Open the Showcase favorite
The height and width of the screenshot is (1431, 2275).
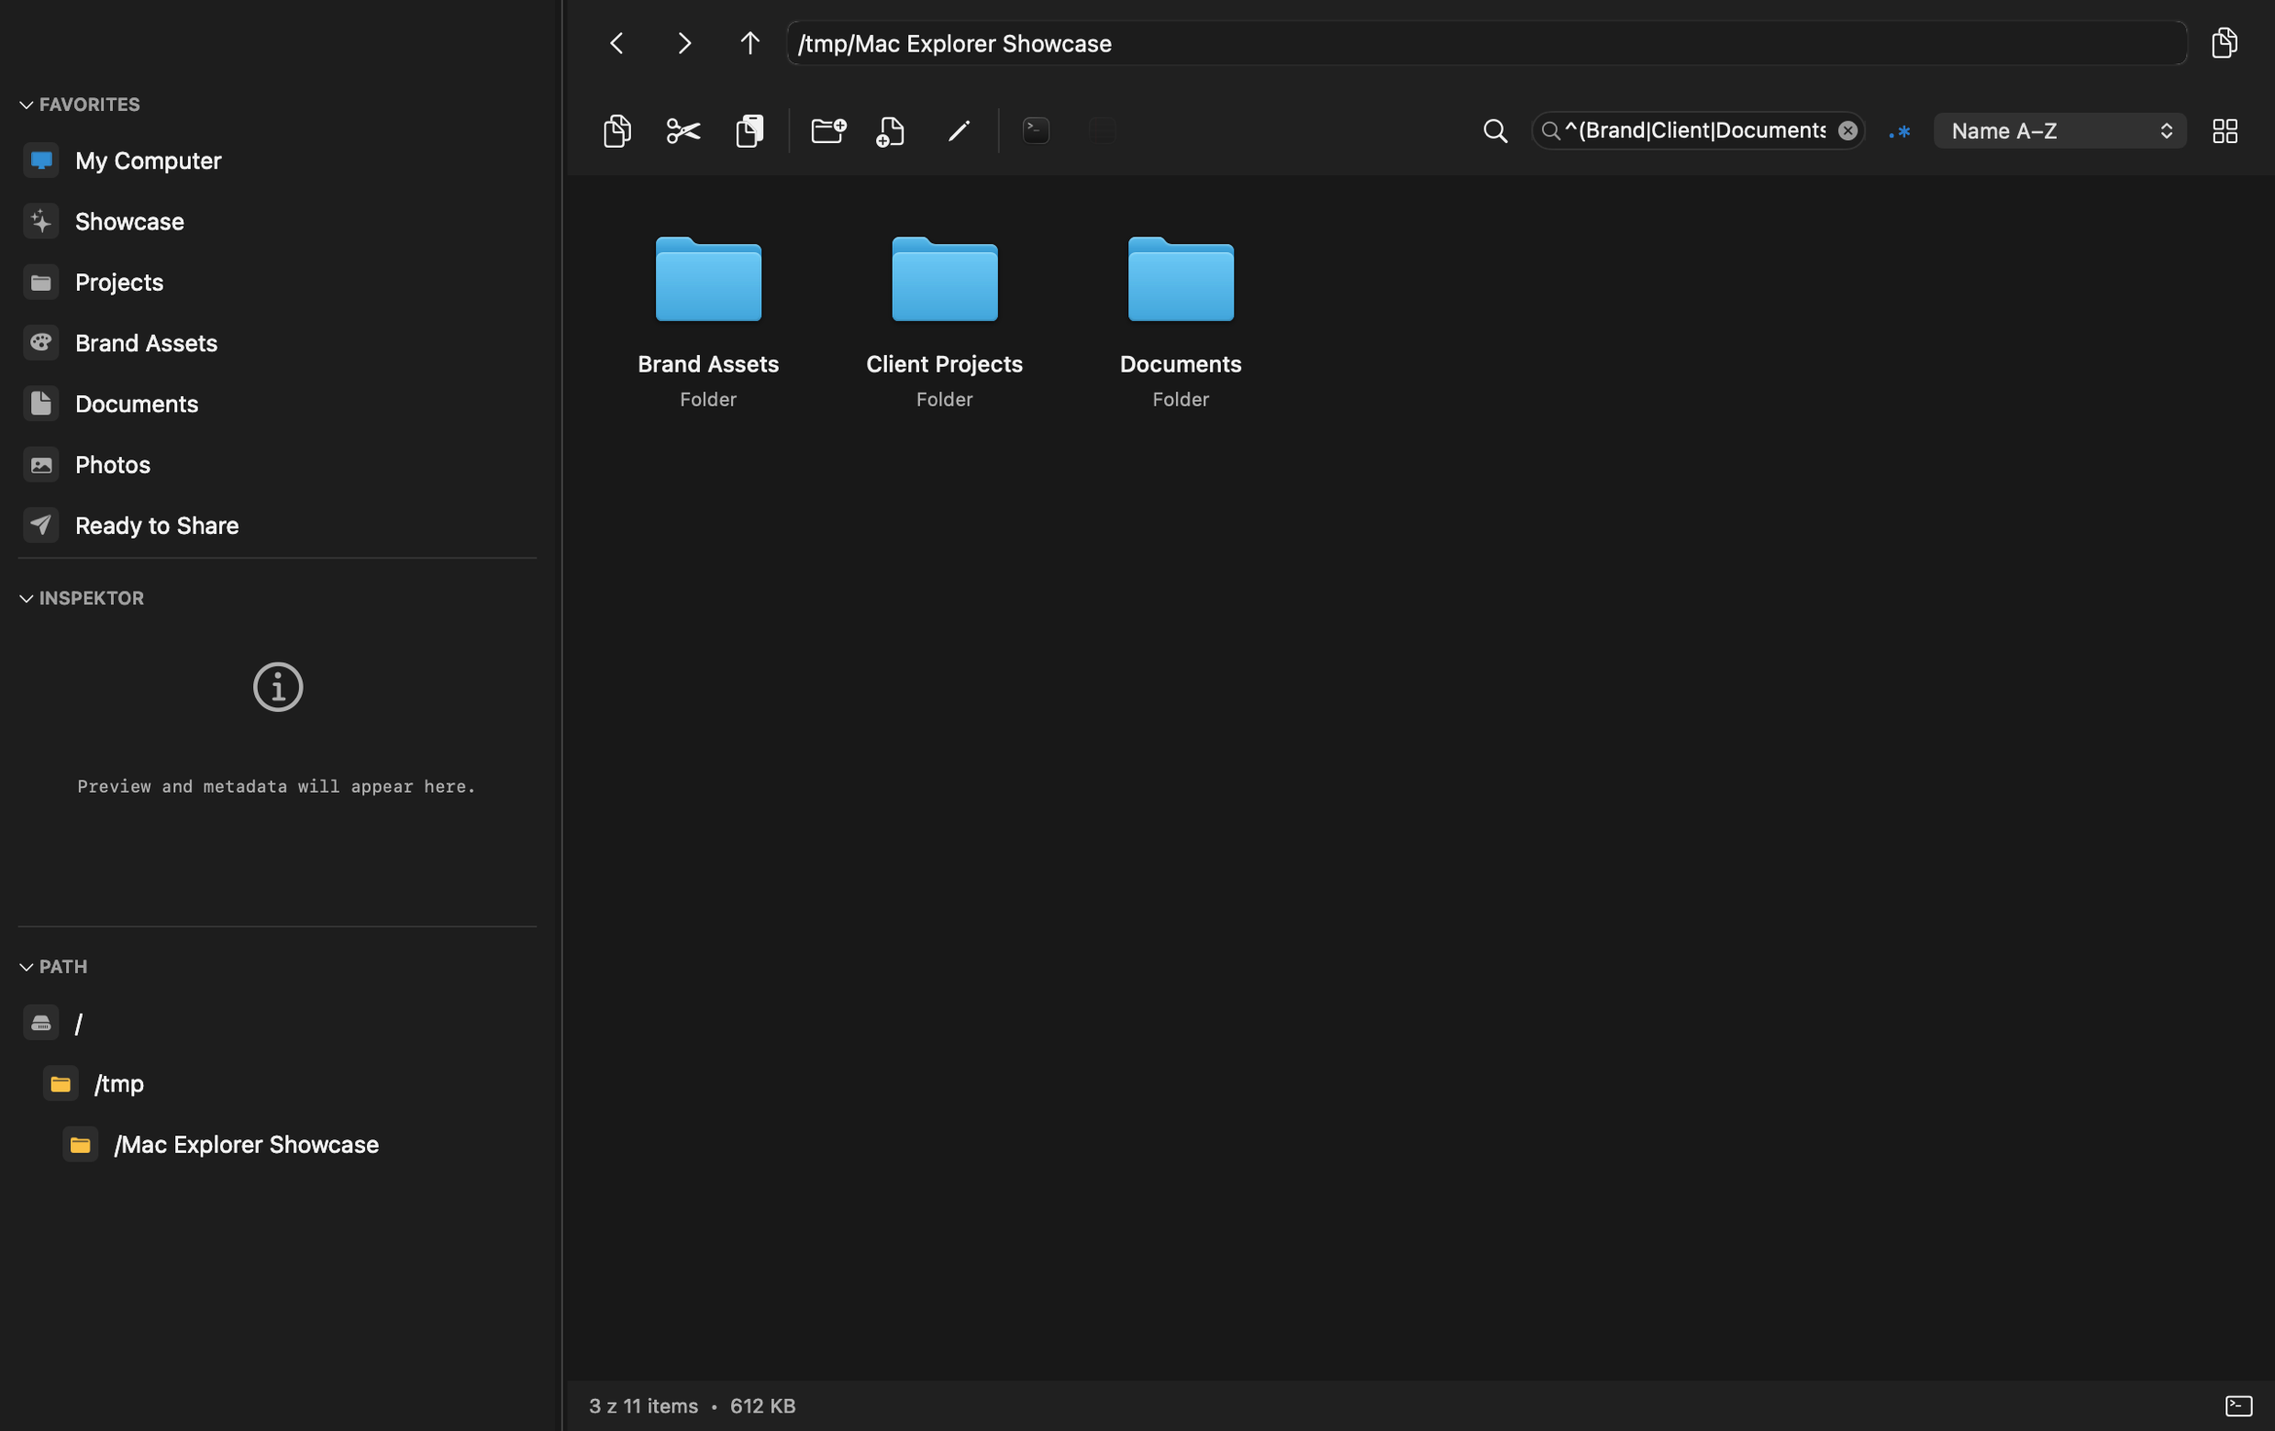[x=129, y=222]
